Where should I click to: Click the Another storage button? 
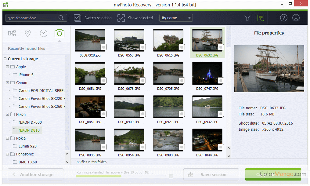(36, 174)
